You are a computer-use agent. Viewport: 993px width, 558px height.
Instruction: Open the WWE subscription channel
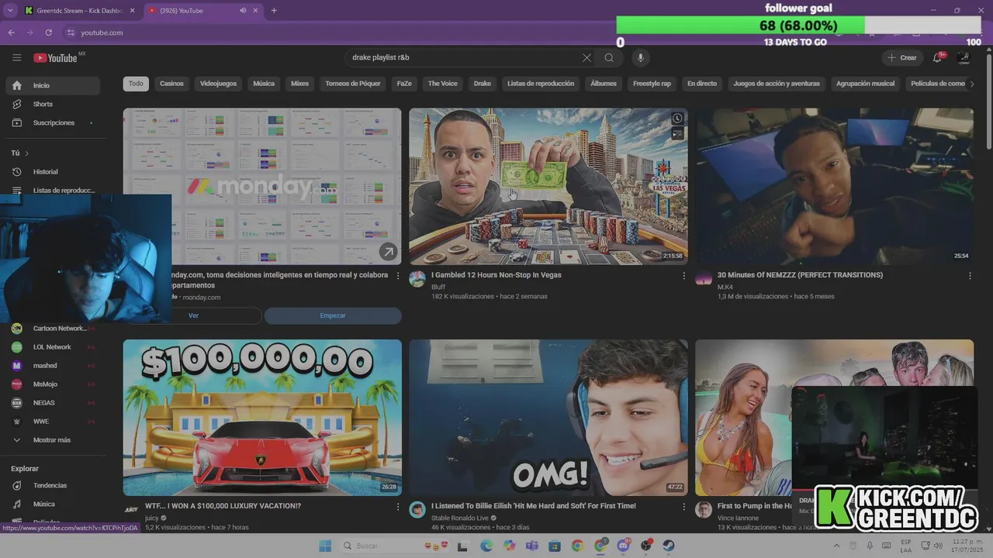[x=53, y=422]
